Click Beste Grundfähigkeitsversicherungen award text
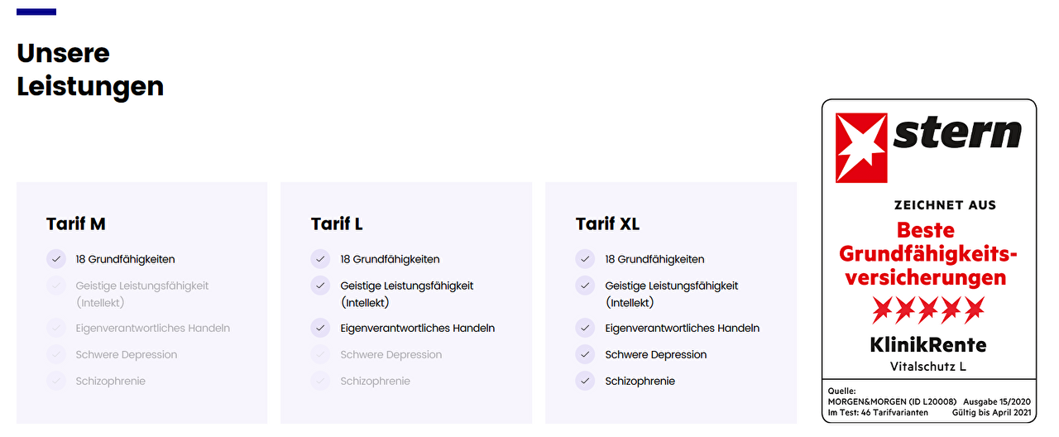Viewport: 1059px width, 437px height. tap(927, 253)
